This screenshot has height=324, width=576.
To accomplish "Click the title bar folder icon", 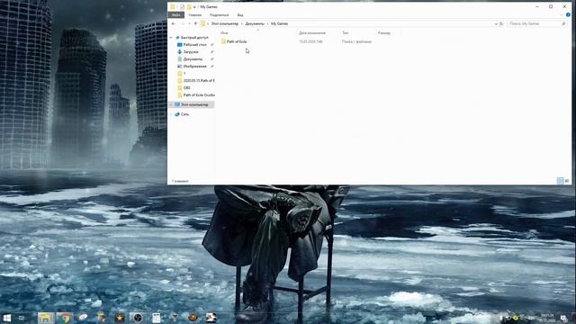I will [173, 6].
